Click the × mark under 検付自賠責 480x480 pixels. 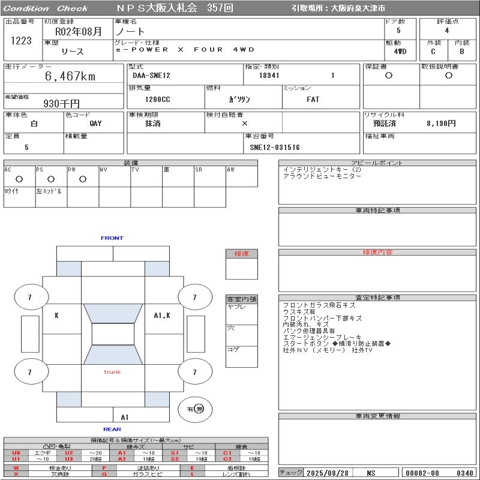tap(244, 123)
